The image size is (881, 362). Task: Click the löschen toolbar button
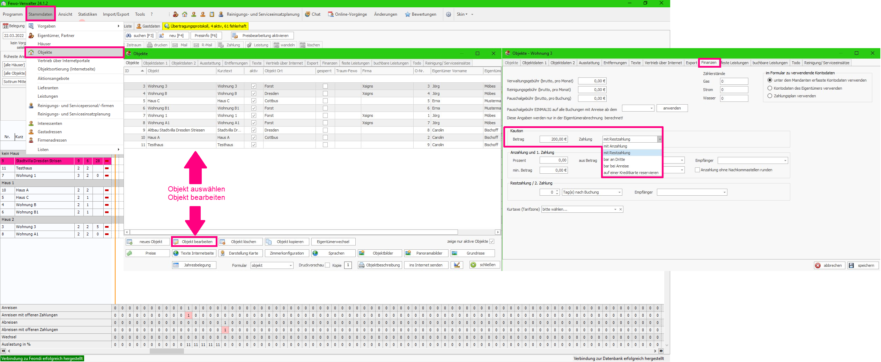click(310, 45)
